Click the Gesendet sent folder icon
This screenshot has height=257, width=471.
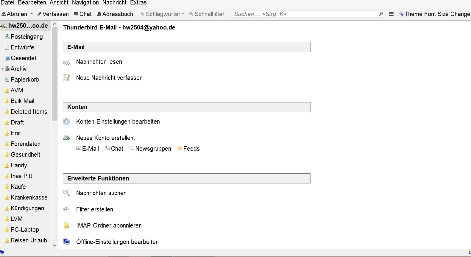coord(7,58)
